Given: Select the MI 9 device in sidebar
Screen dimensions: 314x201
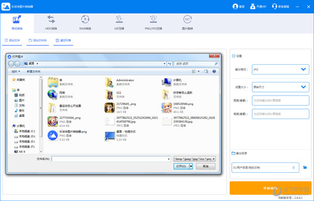Looking at the screenshot, I should (x=20, y=151).
